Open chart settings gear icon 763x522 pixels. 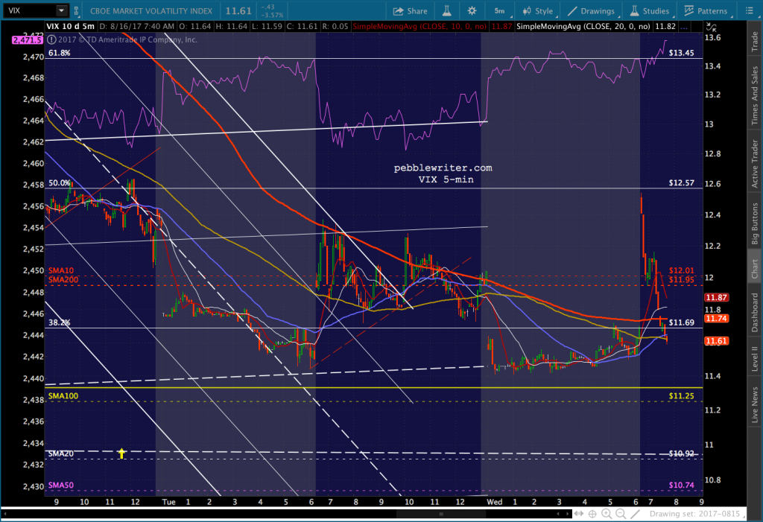tap(472, 10)
